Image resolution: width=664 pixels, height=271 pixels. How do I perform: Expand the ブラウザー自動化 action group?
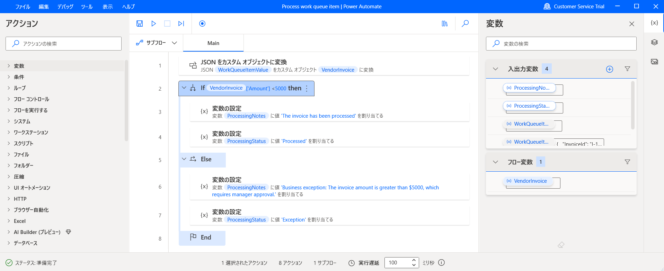point(9,210)
